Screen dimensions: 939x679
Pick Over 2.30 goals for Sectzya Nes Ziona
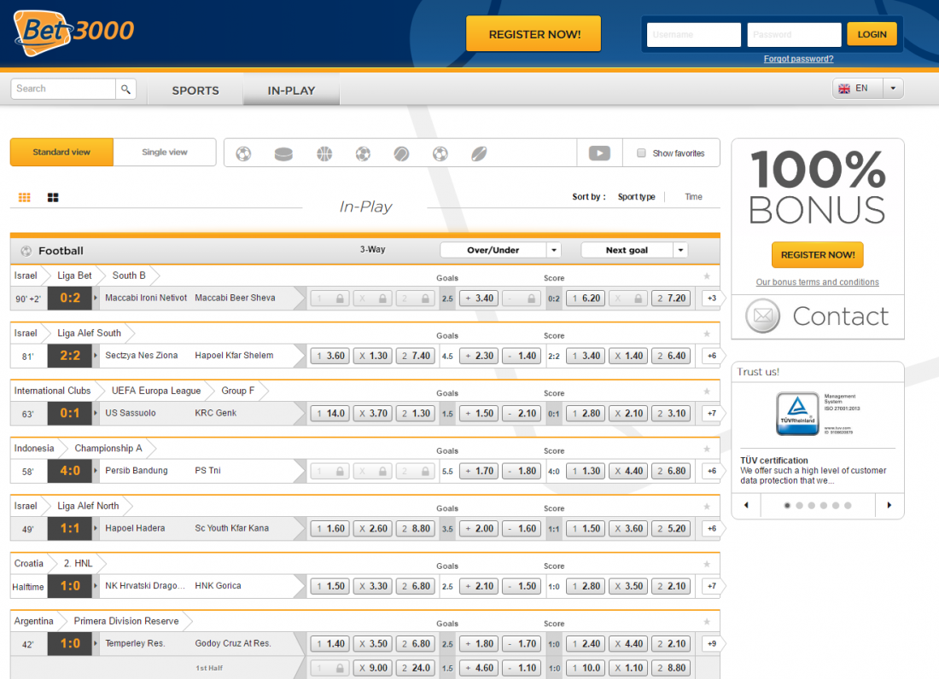pyautogui.click(x=479, y=356)
